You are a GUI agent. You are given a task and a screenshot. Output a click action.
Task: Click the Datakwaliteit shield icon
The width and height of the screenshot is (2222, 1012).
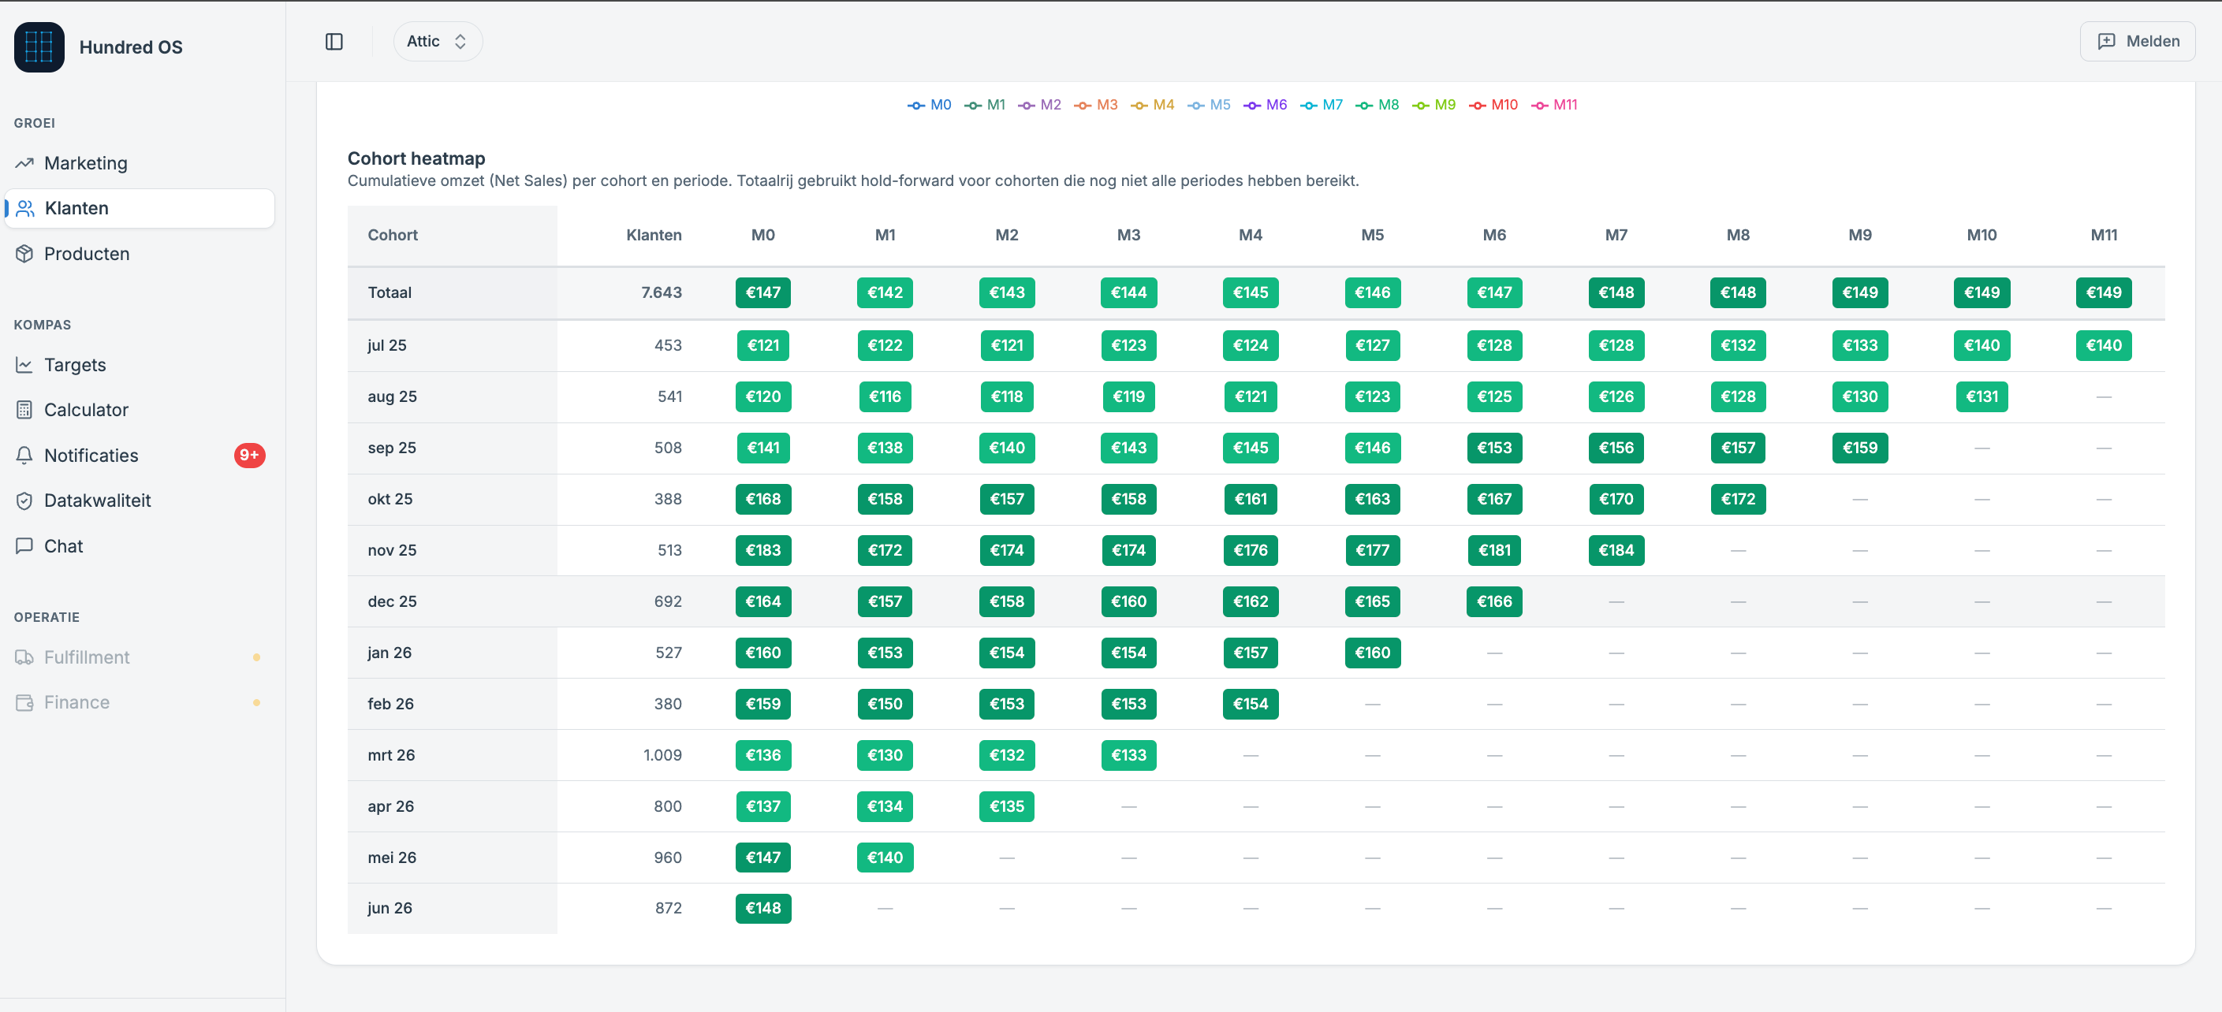coord(24,500)
